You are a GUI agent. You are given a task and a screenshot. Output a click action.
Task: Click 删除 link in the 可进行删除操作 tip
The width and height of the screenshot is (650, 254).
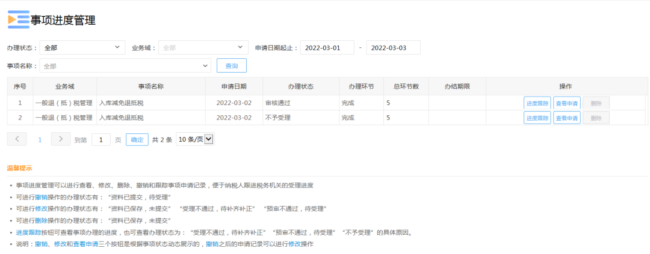41,220
